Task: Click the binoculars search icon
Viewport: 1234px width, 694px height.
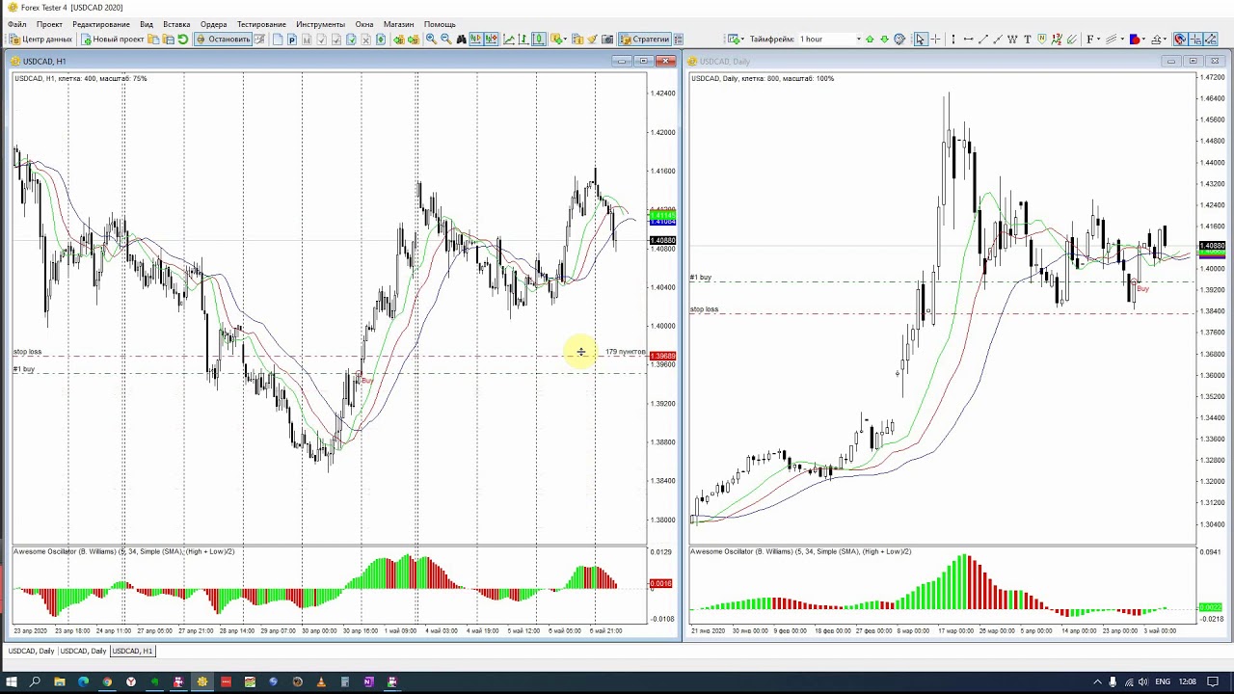Action: pos(462,40)
